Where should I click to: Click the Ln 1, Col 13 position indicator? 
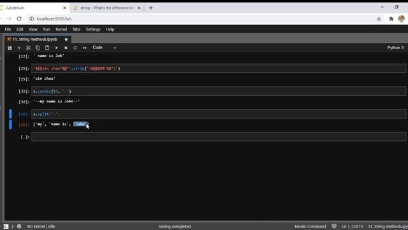(x=353, y=226)
